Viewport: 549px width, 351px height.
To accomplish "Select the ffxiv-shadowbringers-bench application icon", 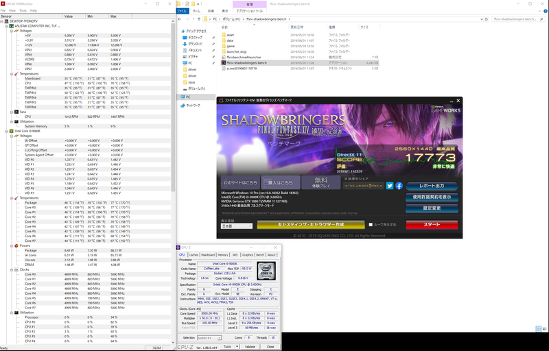I will [x=224, y=63].
